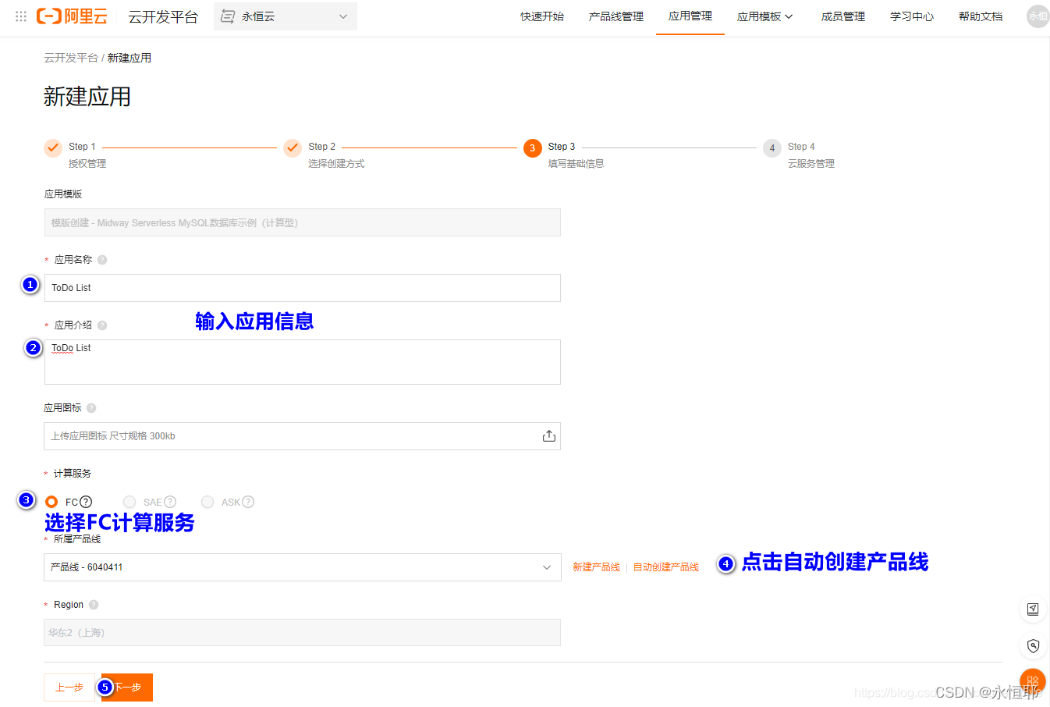1050x707 pixels.
Task: Select the ASK radio button
Action: (x=208, y=502)
